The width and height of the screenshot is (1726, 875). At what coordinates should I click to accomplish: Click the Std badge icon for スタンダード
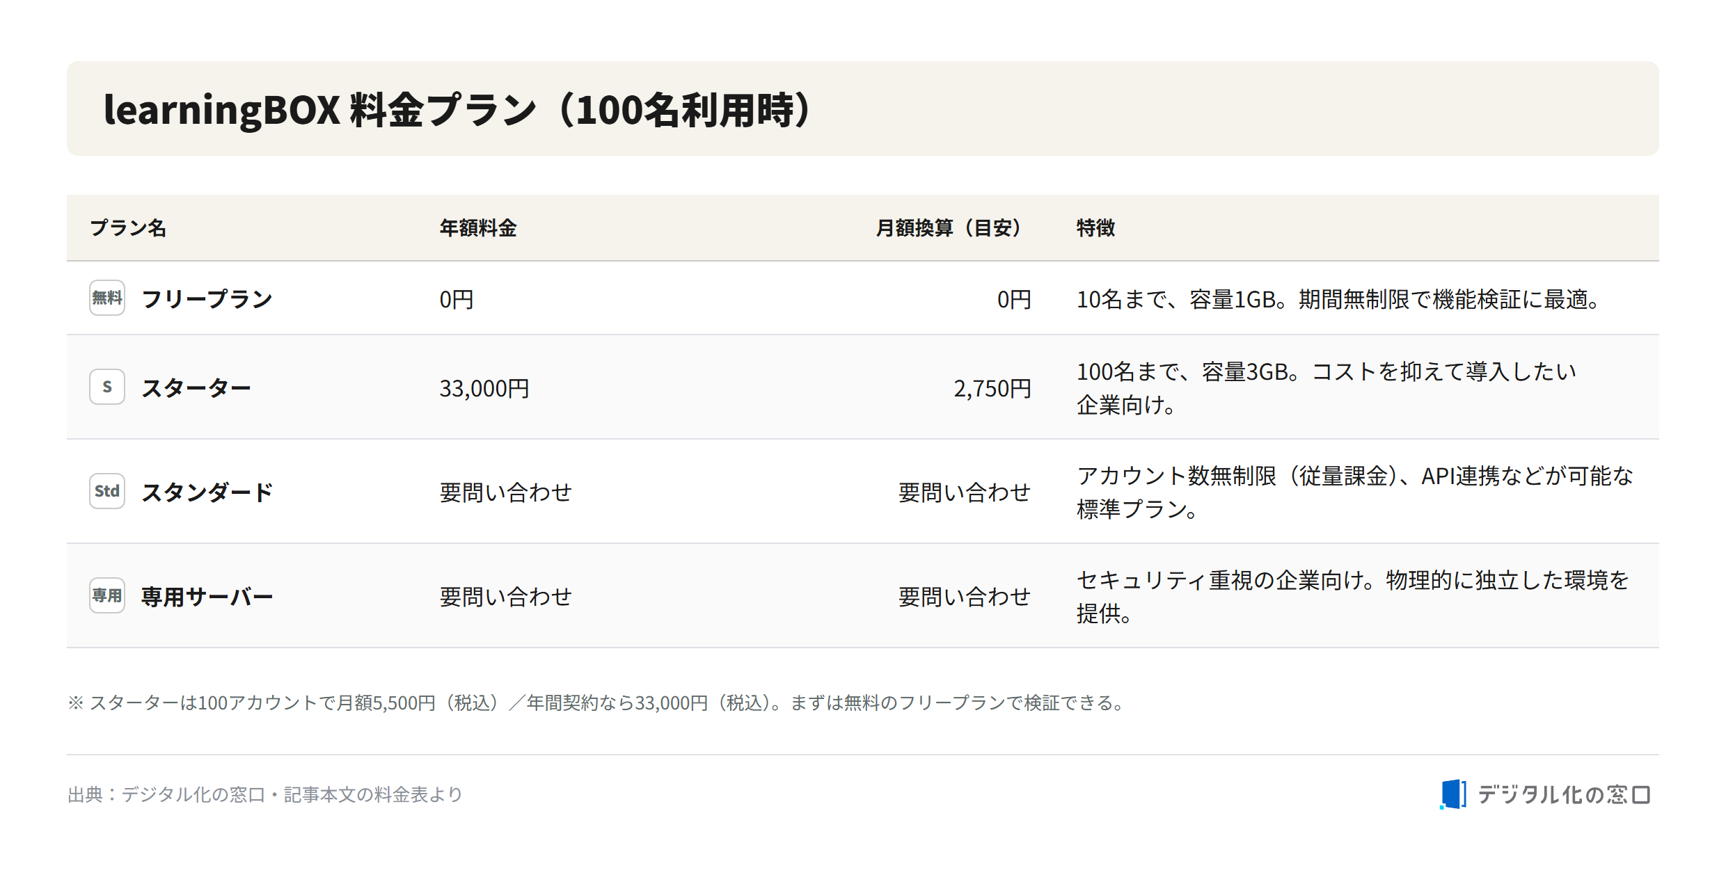107,491
